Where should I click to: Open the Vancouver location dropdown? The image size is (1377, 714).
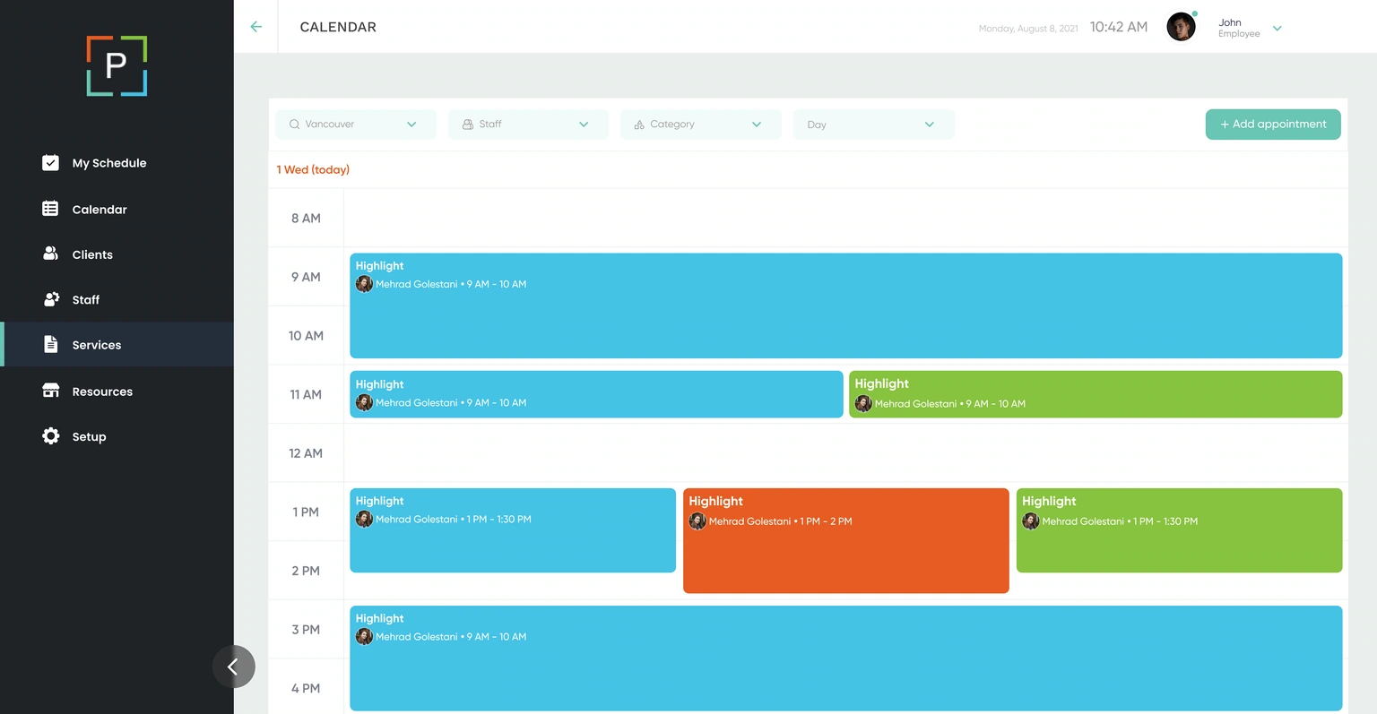coord(356,125)
